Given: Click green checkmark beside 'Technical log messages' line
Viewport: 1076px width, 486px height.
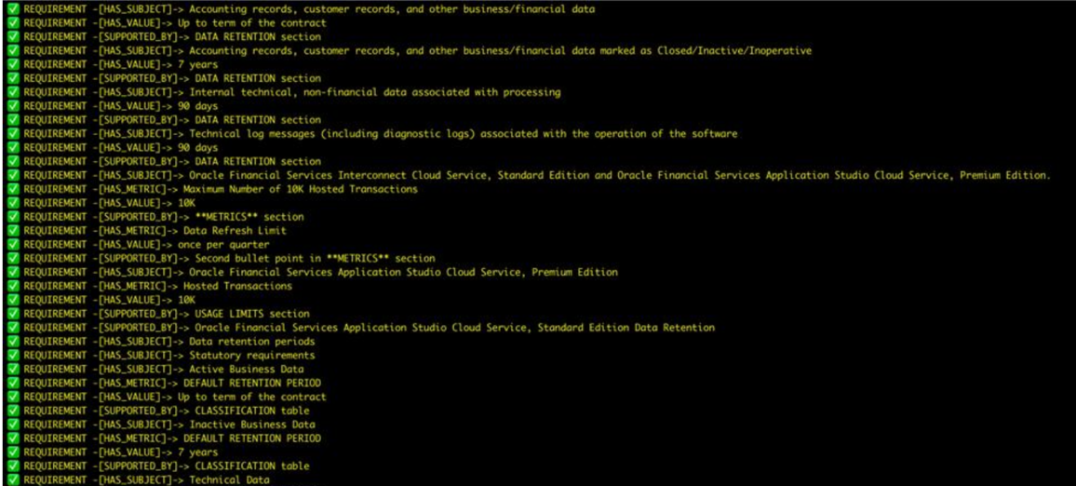Looking at the screenshot, I should pyautogui.click(x=13, y=134).
